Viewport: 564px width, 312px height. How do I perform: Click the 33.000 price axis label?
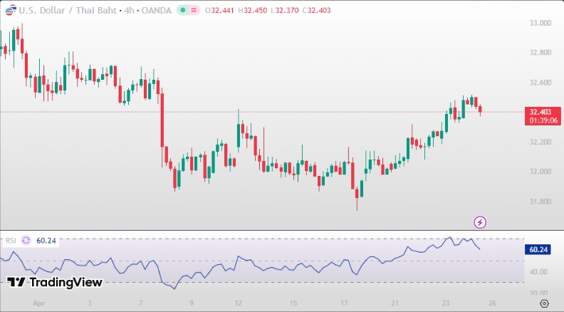point(541,23)
